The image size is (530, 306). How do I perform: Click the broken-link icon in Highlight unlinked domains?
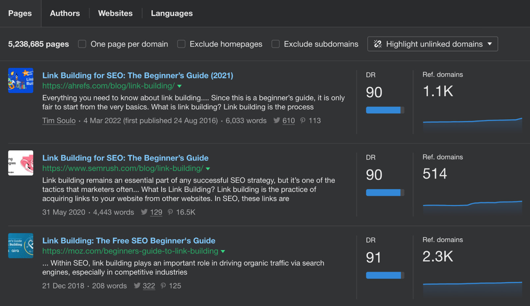(x=377, y=44)
